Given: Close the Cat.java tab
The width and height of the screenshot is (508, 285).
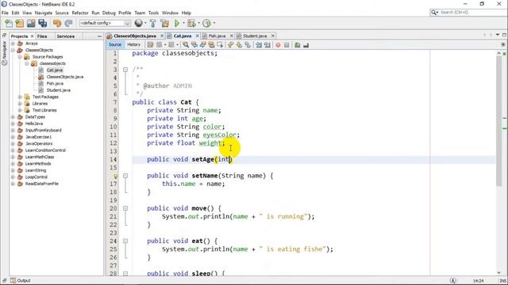Looking at the screenshot, I should pyautogui.click(x=197, y=36).
